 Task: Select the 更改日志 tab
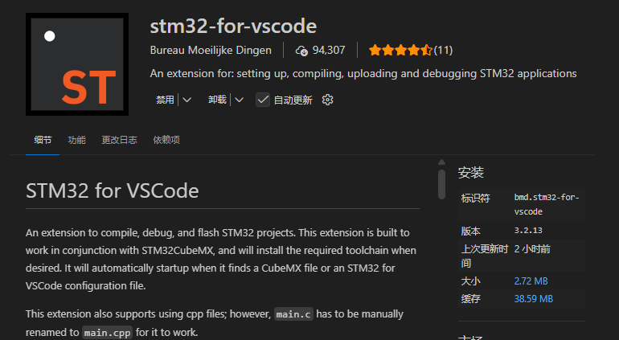click(119, 140)
